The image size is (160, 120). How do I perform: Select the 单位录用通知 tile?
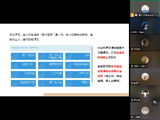(77, 65)
